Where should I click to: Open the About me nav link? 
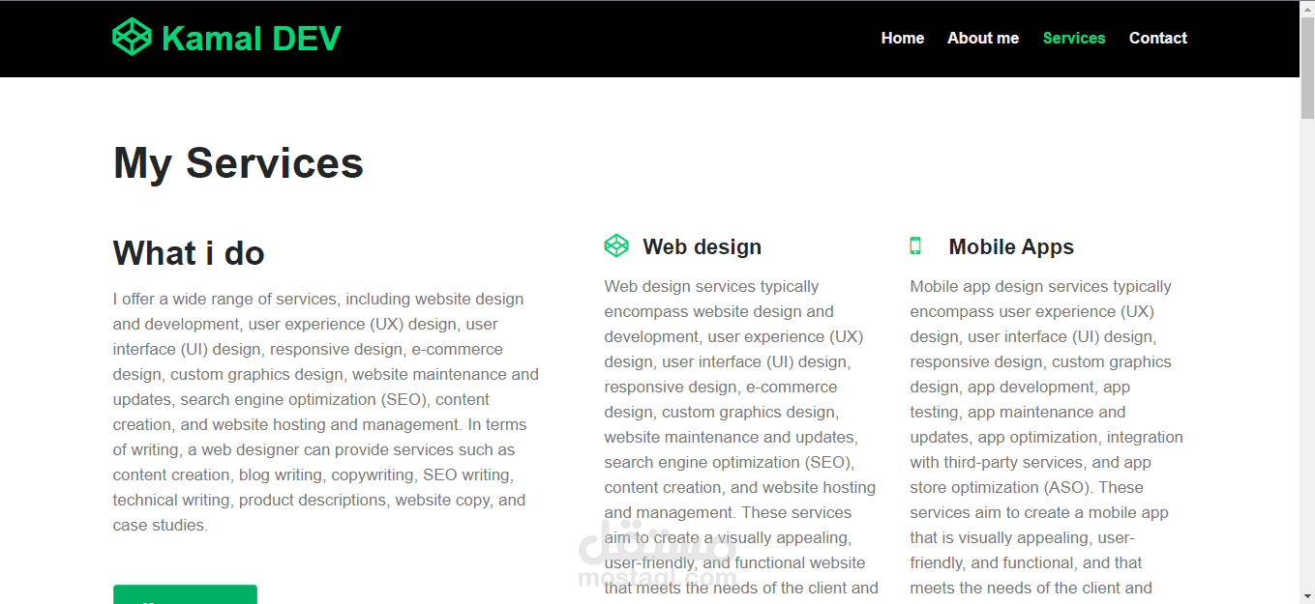[x=982, y=38]
